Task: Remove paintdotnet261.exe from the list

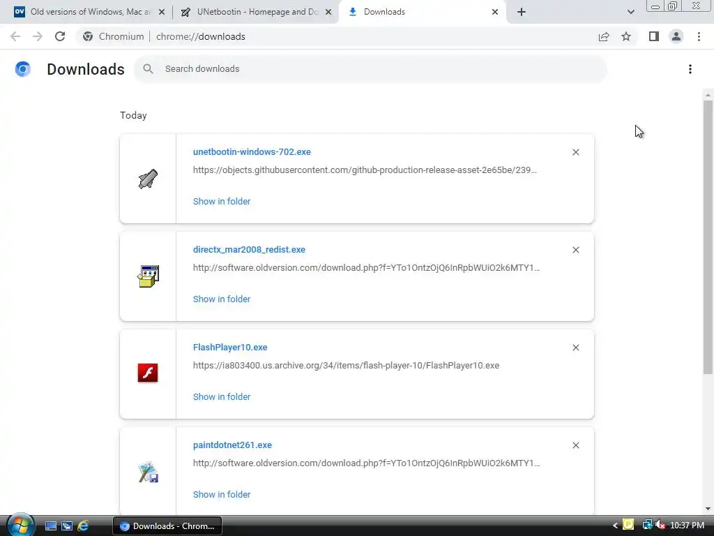Action: tap(576, 445)
